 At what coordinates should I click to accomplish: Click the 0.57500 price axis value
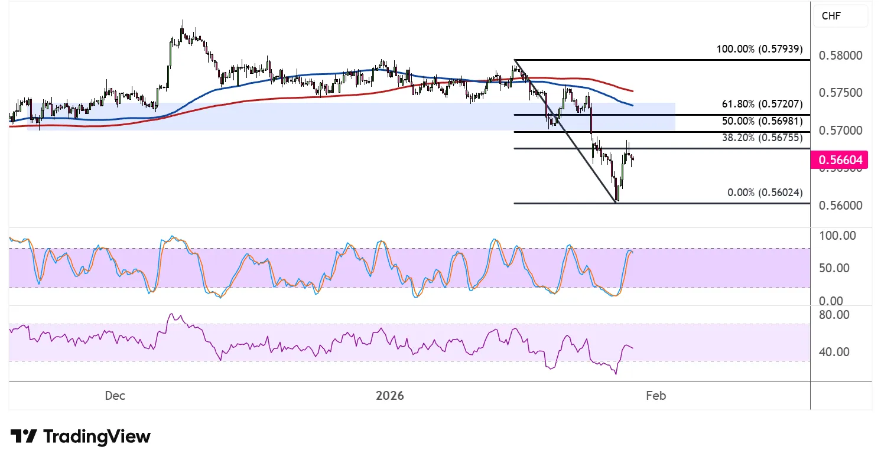(840, 93)
